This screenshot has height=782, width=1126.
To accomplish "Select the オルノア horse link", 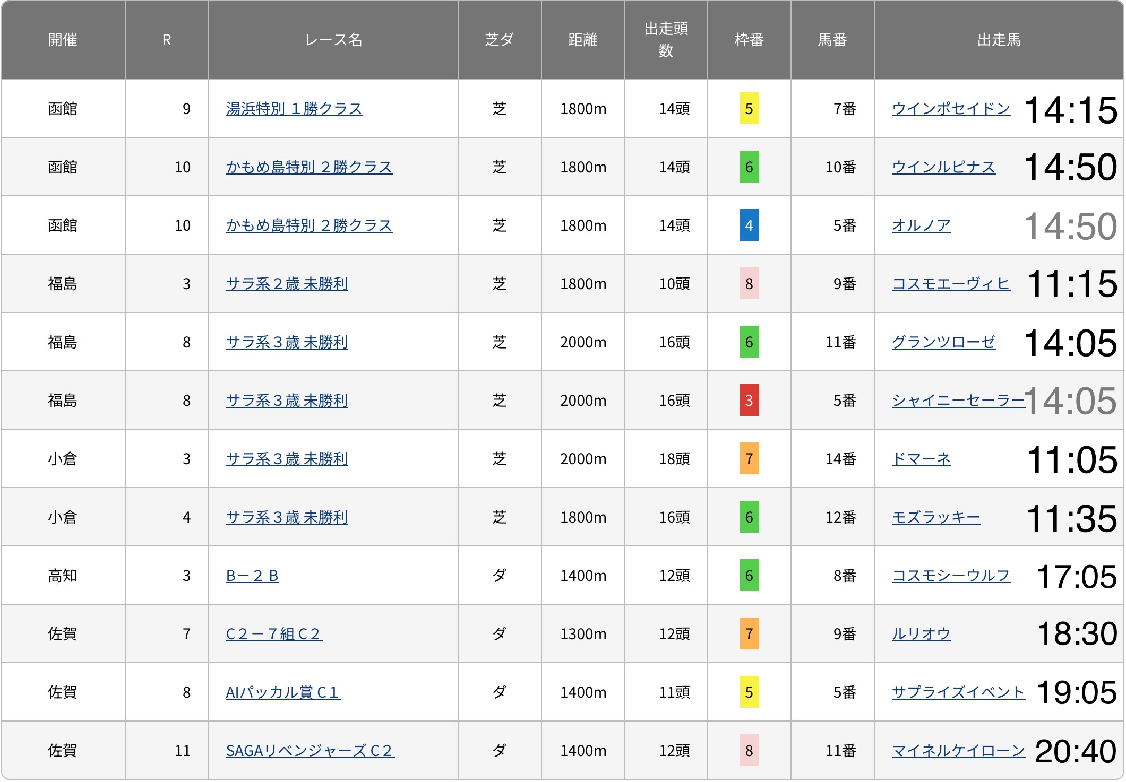I will [921, 225].
